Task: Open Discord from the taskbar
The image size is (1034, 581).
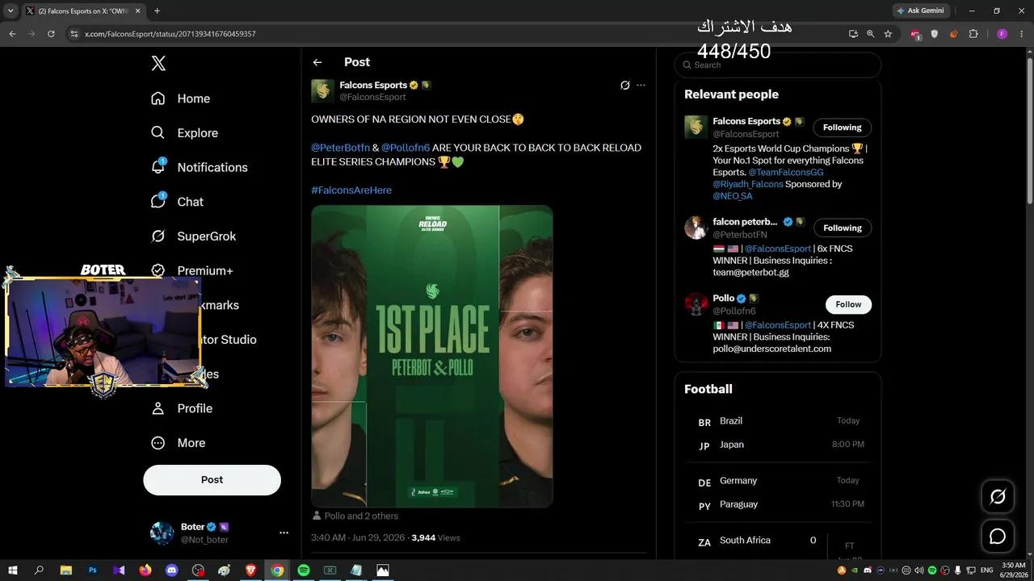Action: 171,571
